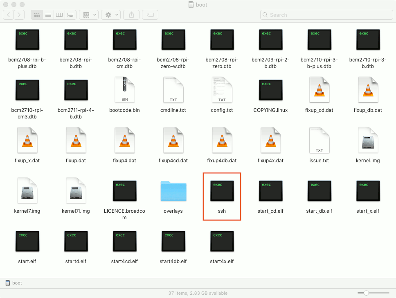396x298 pixels.
Task: Click the Share toolbar icon
Action: click(x=131, y=14)
